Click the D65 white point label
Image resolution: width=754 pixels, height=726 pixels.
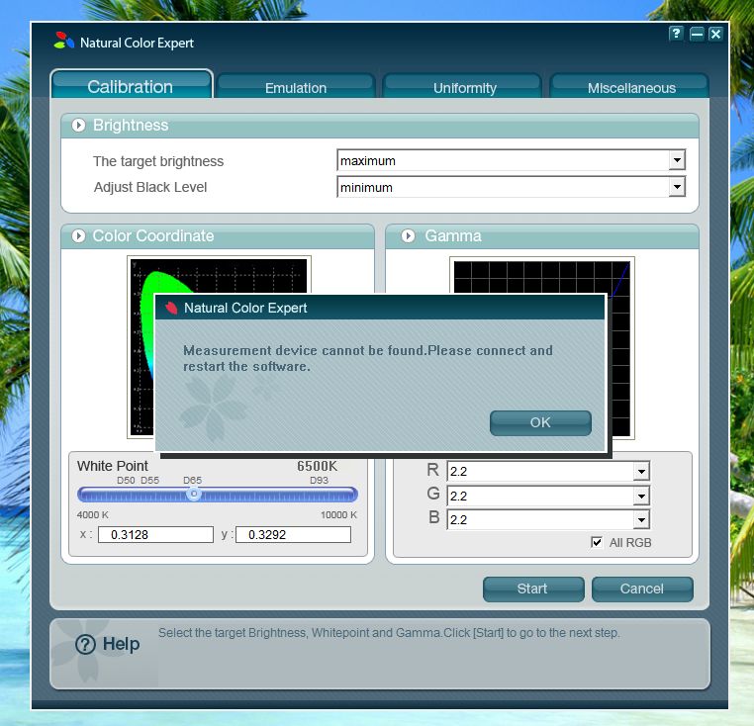click(192, 481)
